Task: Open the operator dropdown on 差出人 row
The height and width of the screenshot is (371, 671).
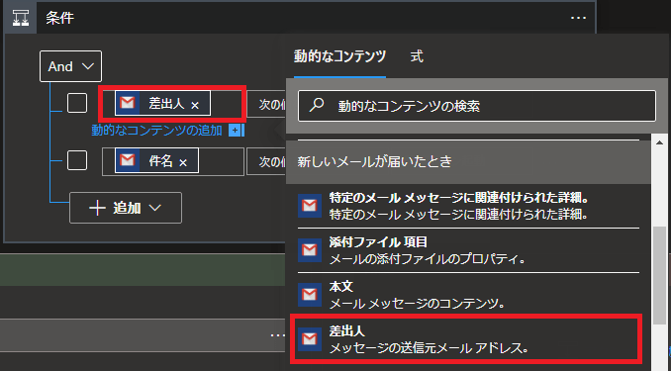Action: click(266, 105)
